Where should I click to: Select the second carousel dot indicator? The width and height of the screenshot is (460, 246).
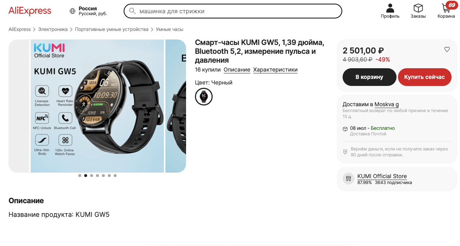tap(86, 176)
